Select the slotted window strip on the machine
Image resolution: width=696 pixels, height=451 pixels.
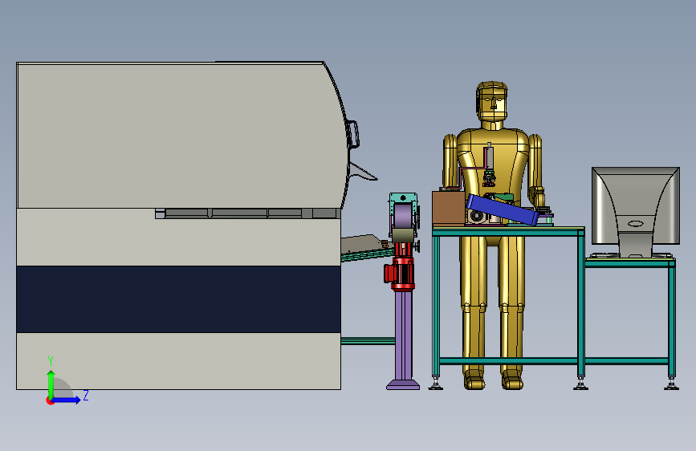point(248,213)
